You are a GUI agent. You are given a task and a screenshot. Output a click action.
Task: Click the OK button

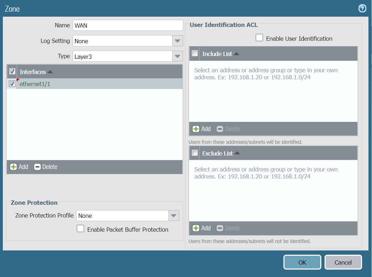[302, 262]
